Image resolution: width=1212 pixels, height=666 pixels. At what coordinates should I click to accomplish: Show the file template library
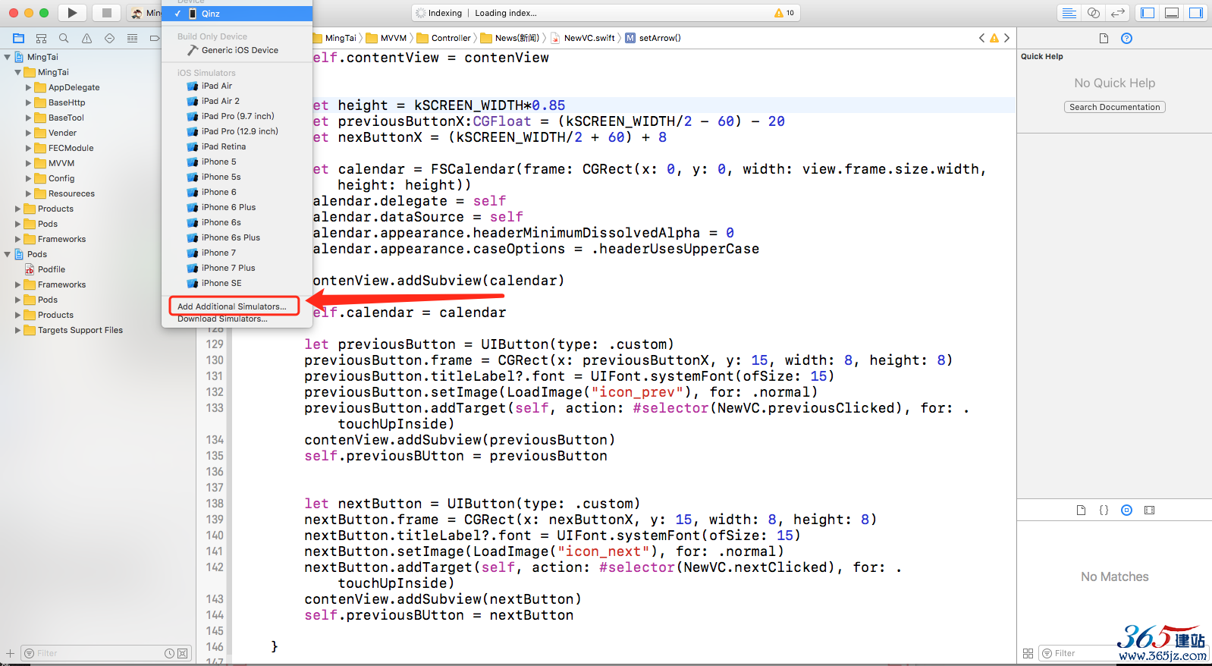1081,510
